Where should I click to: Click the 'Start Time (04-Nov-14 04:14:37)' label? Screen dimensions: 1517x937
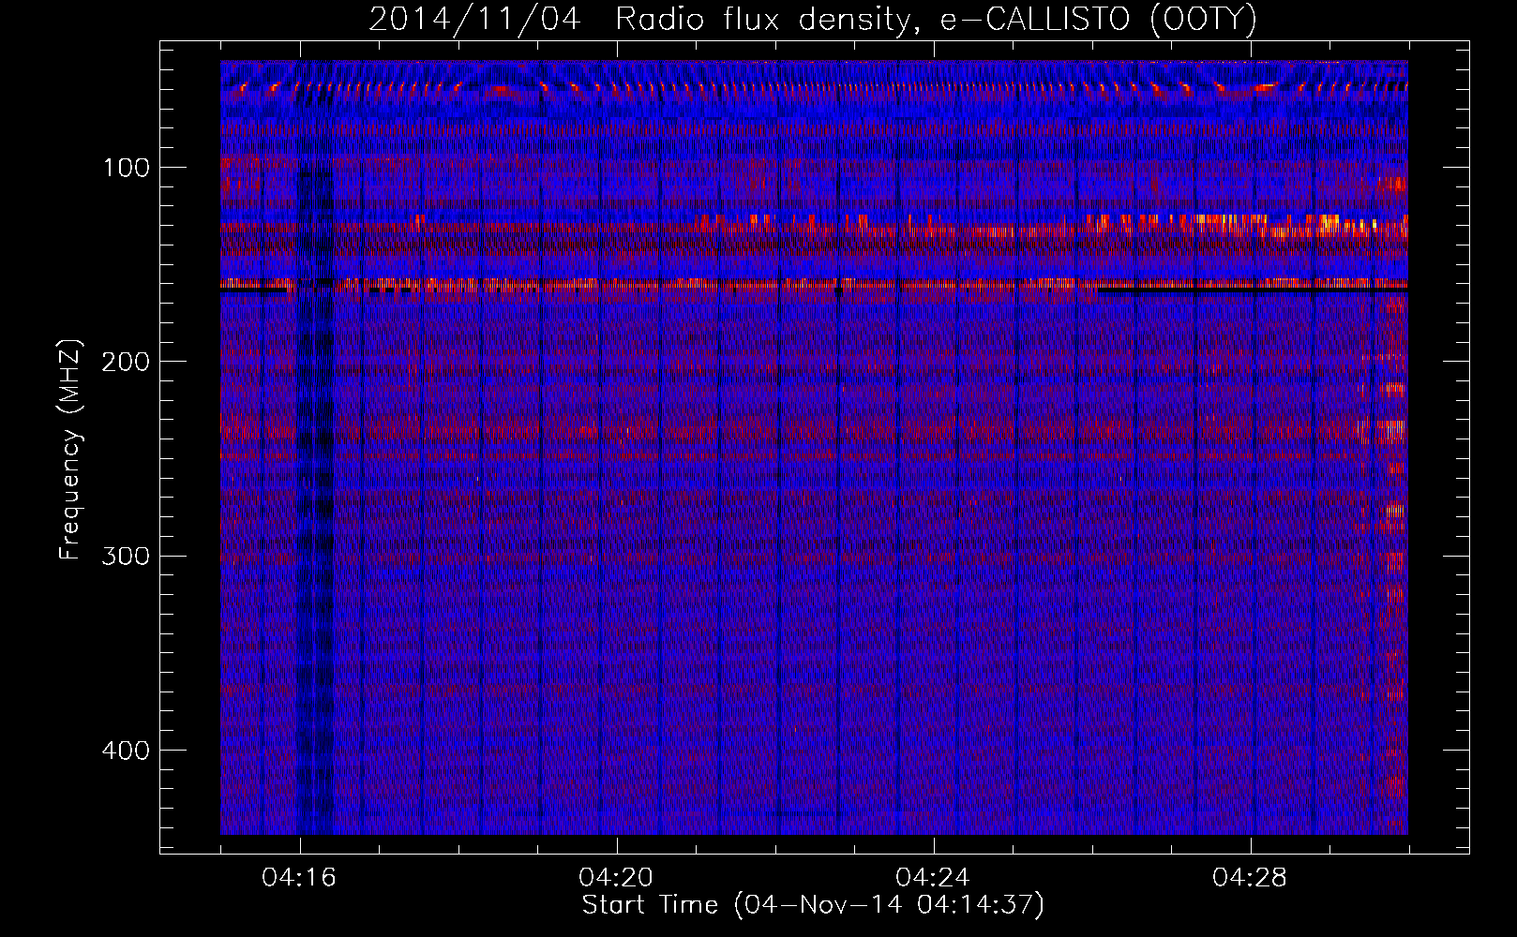[x=813, y=905]
